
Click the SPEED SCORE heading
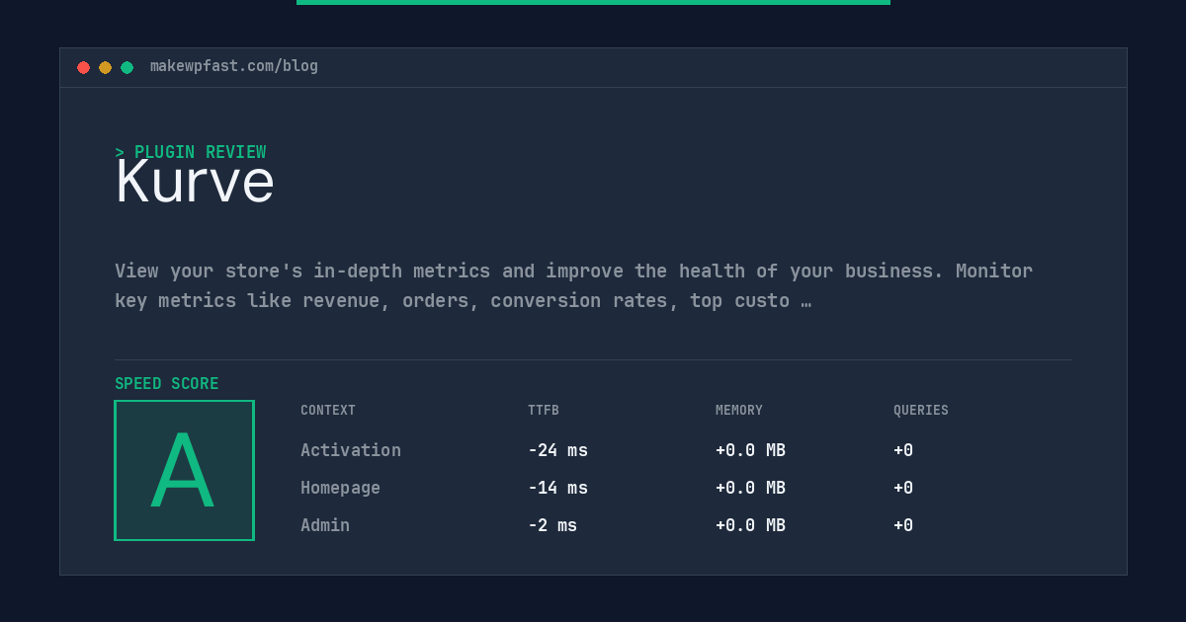(167, 384)
